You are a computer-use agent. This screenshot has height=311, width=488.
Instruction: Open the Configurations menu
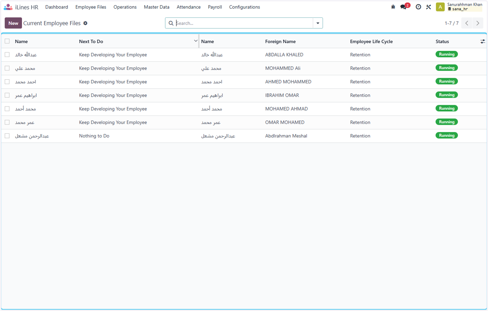point(244,7)
